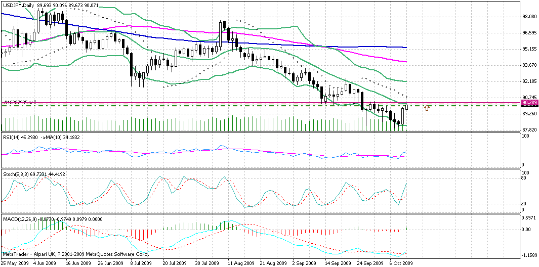Image resolution: width=539 pixels, height=267 pixels.
Task: Click the orange up-arrow marker on the chart
Action: (x=427, y=108)
